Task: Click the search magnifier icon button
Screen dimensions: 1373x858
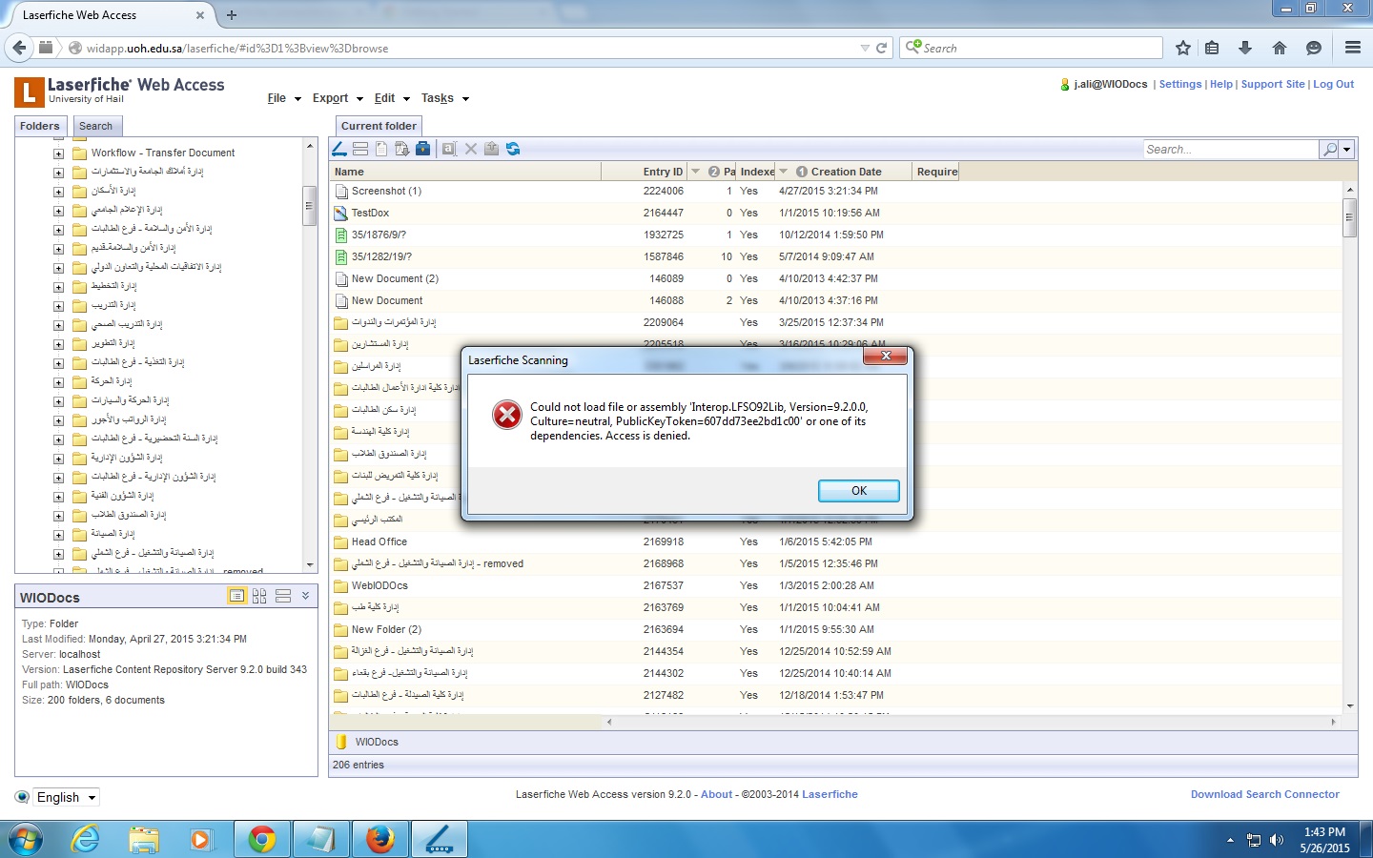Action: (1329, 150)
